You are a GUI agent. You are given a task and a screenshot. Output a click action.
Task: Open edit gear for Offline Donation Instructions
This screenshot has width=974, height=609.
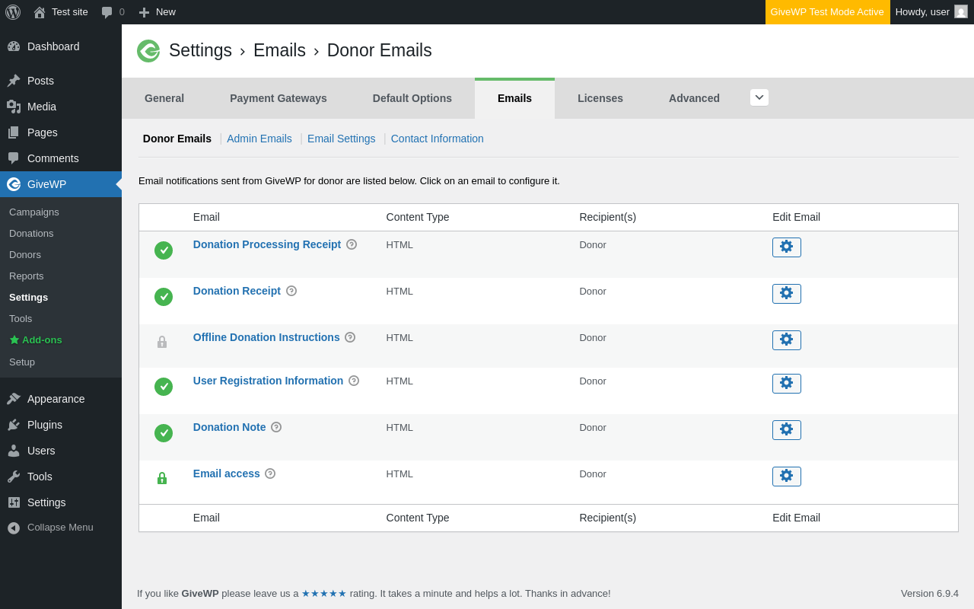click(786, 340)
